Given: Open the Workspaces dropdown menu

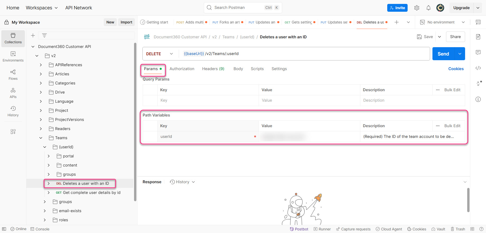Looking at the screenshot, I should [x=42, y=8].
